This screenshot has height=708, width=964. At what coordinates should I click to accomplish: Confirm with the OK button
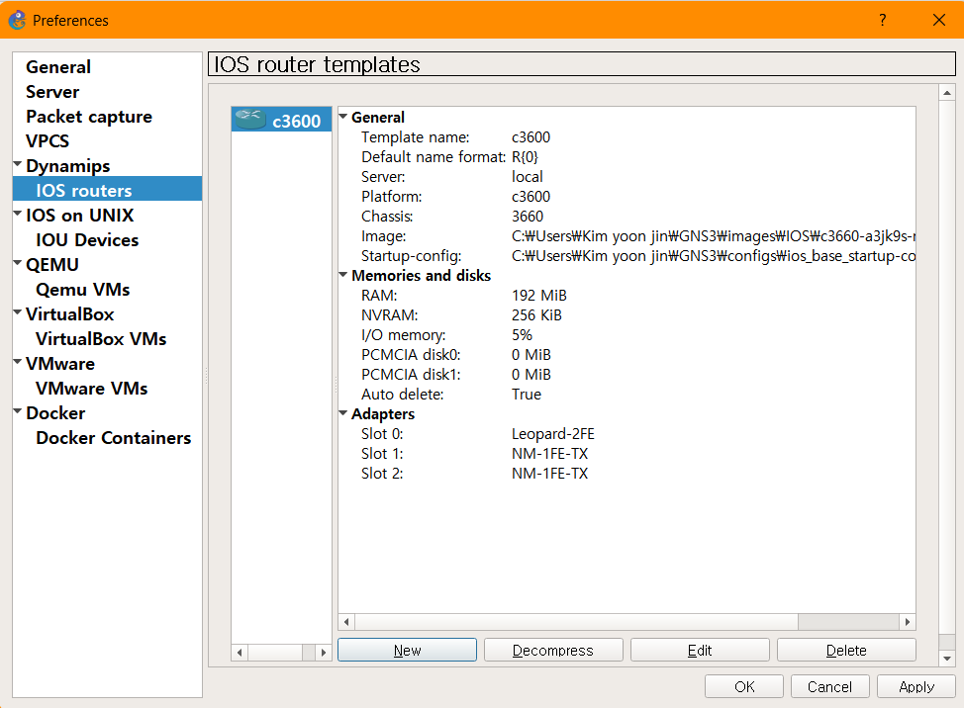point(744,686)
